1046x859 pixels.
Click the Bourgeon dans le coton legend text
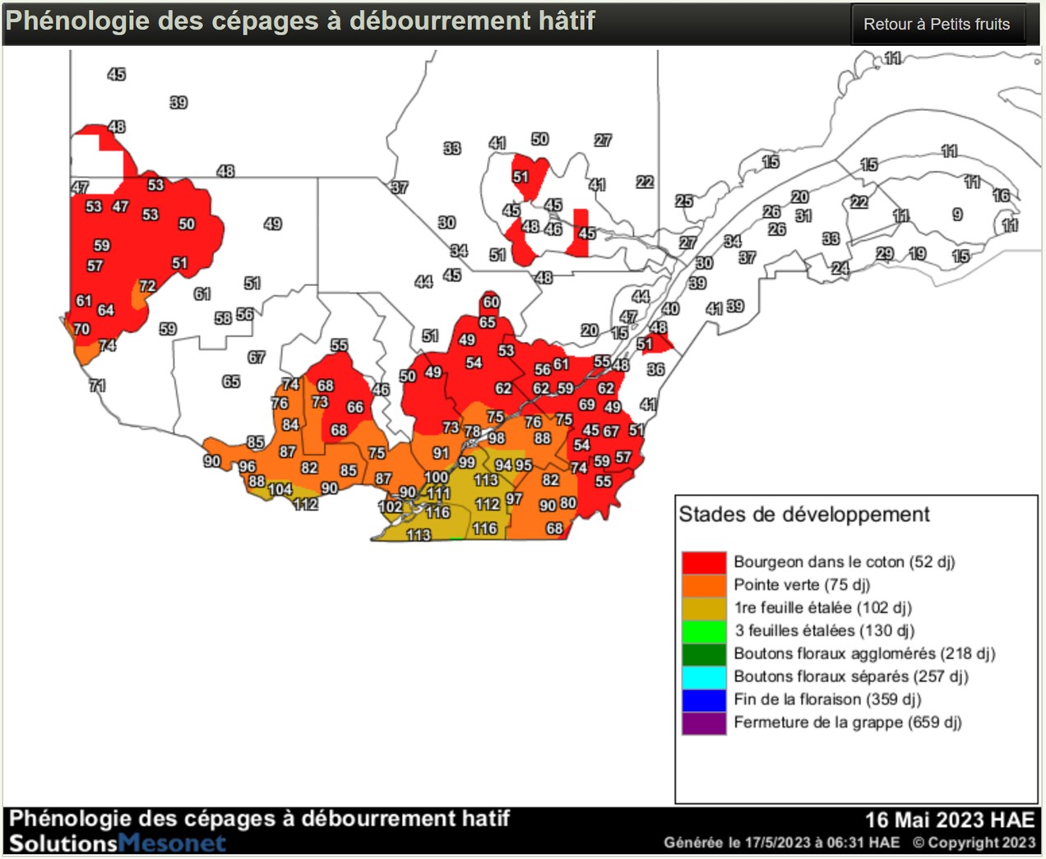click(x=844, y=562)
